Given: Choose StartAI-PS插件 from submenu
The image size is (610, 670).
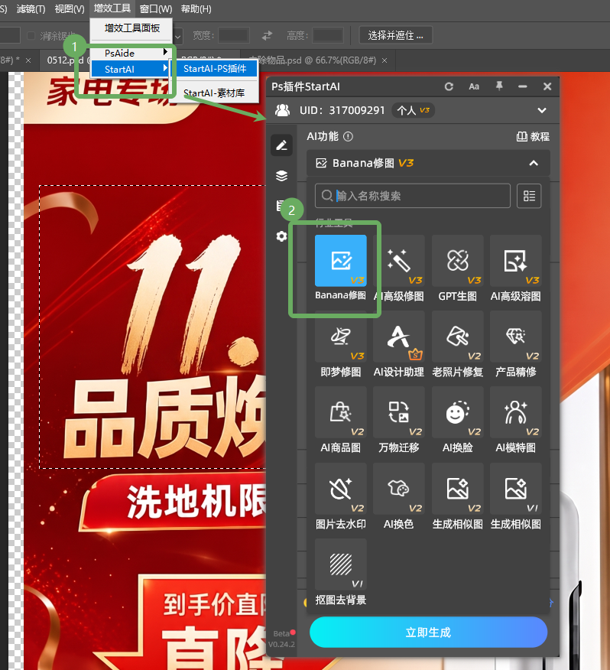Looking at the screenshot, I should (x=215, y=69).
